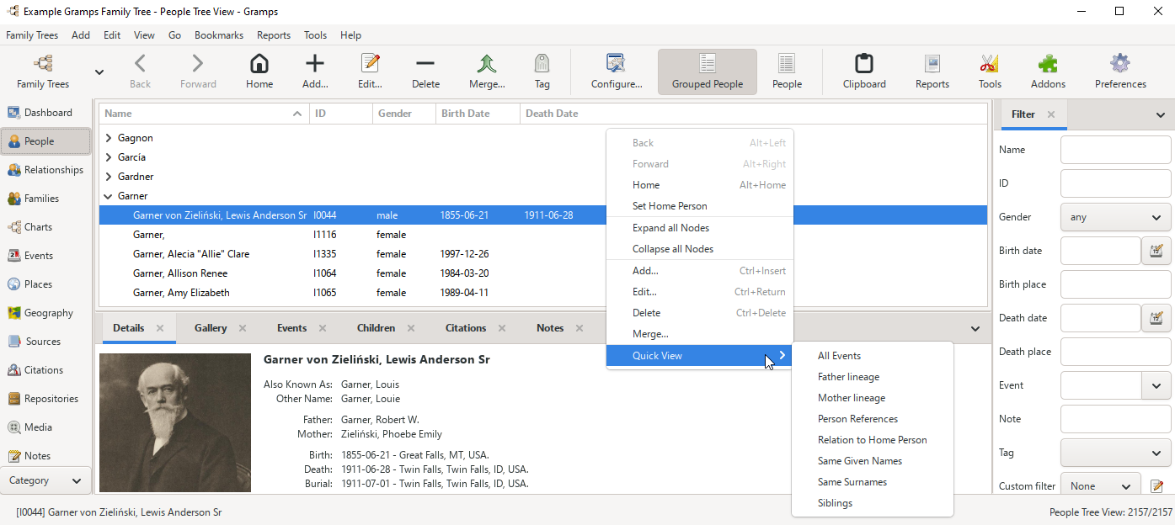Open Citations in the sidebar
The height and width of the screenshot is (525, 1175).
(46, 370)
